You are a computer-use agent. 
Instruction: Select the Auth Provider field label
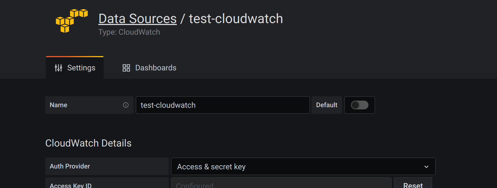click(70, 166)
